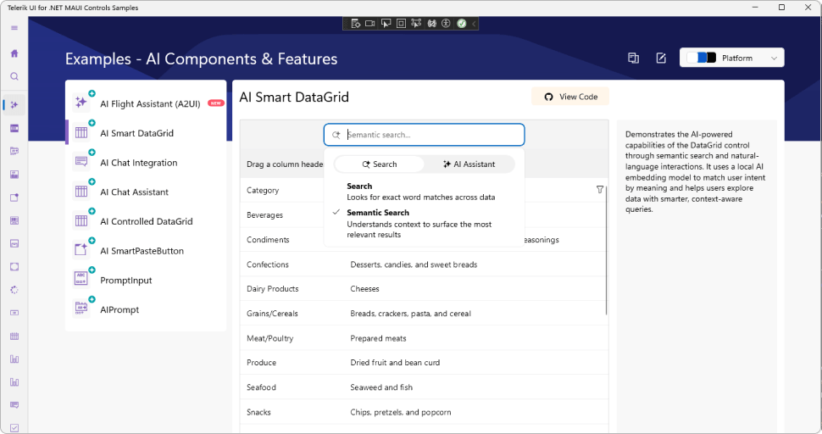
Task: Click the AIPrompt item icon
Action: [81, 309]
